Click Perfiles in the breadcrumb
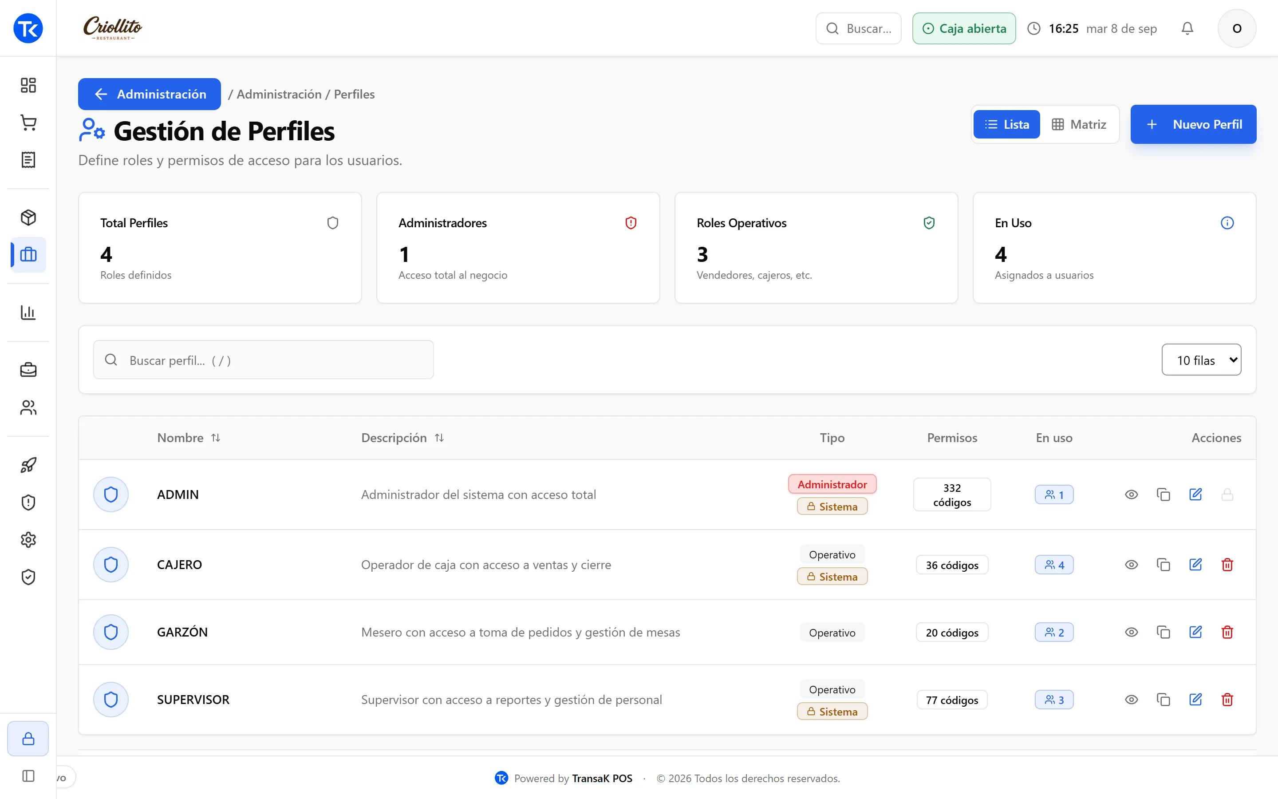The height and width of the screenshot is (799, 1278). pos(354,94)
